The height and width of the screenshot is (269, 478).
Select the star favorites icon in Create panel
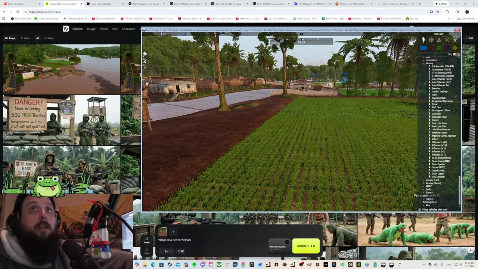[x=455, y=40]
